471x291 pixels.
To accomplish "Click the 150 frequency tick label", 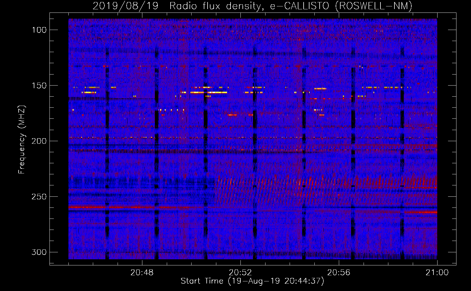I will click(x=39, y=86).
